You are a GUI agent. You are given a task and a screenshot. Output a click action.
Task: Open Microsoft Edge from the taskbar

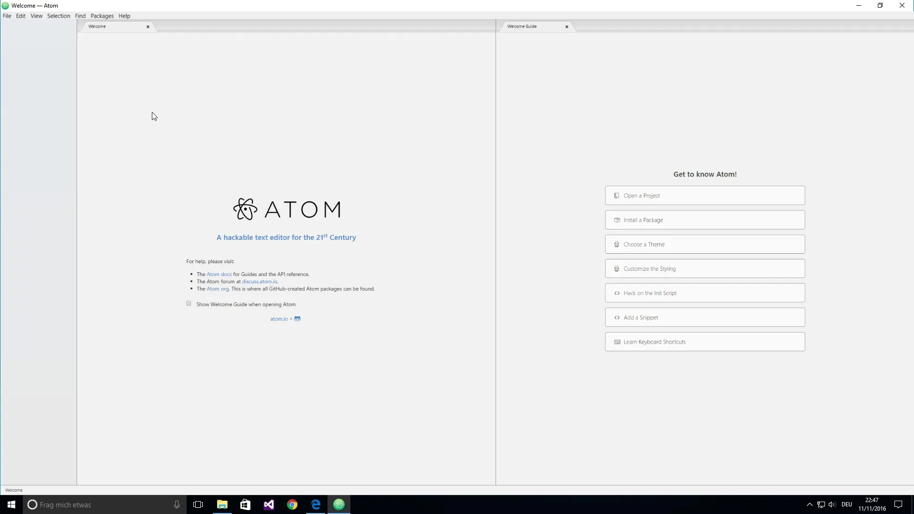pyautogui.click(x=316, y=504)
